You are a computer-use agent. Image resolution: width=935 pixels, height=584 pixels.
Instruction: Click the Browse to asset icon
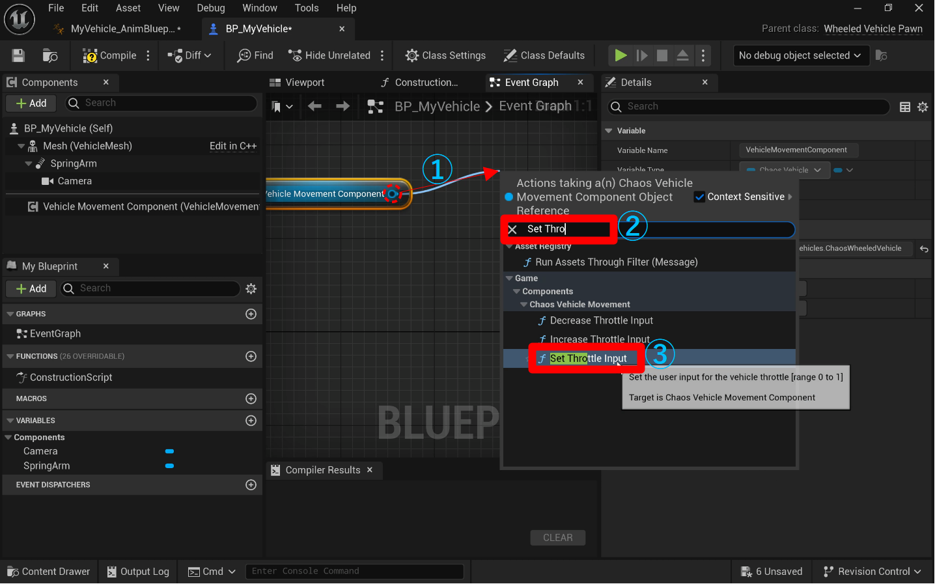tap(50, 55)
